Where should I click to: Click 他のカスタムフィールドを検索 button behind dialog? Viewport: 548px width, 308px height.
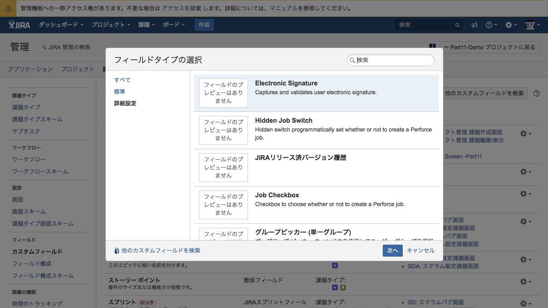(x=485, y=93)
